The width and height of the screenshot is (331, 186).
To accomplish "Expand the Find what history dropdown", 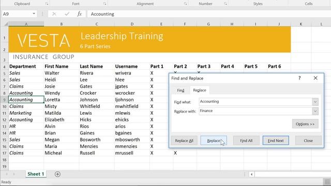I will (x=315, y=102).
